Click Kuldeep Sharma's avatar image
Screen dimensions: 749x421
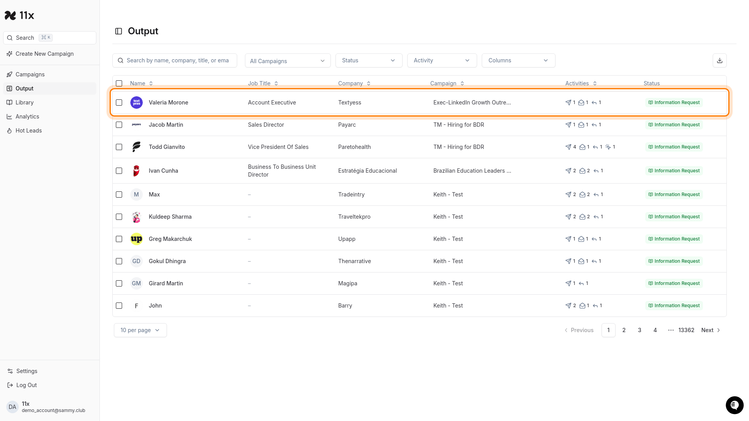point(137,217)
